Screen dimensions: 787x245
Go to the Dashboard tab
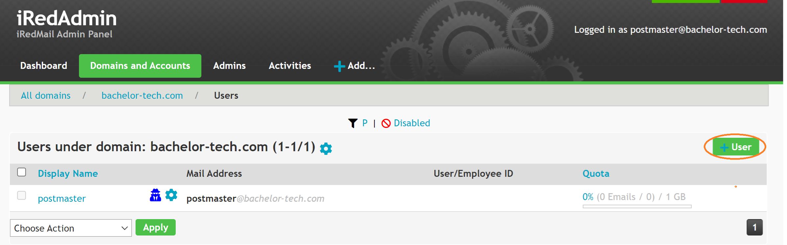point(44,66)
